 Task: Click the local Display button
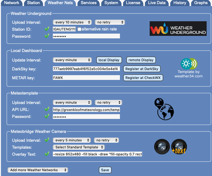click(x=109, y=60)
